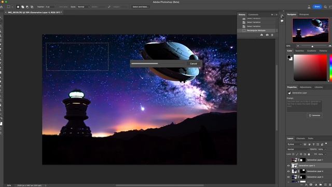Open the collapsed History panel dock icon

click(282, 16)
